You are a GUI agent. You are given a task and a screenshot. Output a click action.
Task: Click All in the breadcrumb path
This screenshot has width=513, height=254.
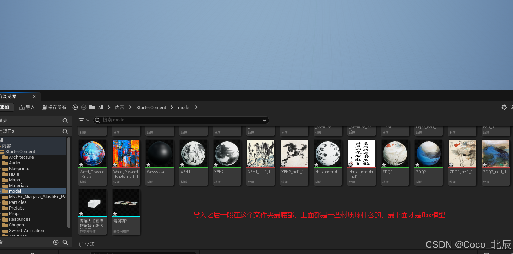coord(101,107)
